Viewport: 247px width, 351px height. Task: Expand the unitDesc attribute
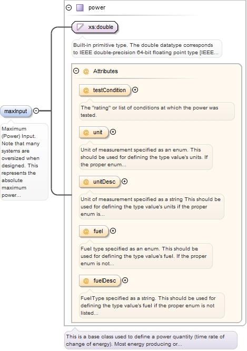pos(125,182)
